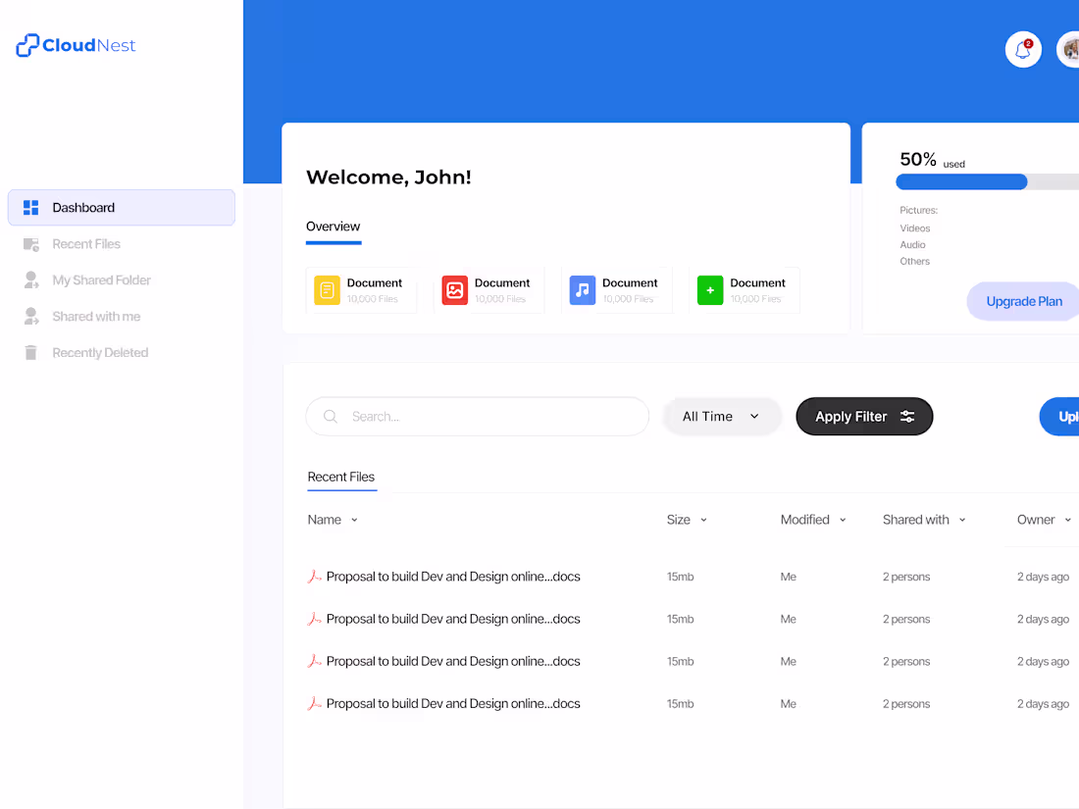The height and width of the screenshot is (809, 1079).
Task: Click the notification bell icon
Action: [1022, 49]
